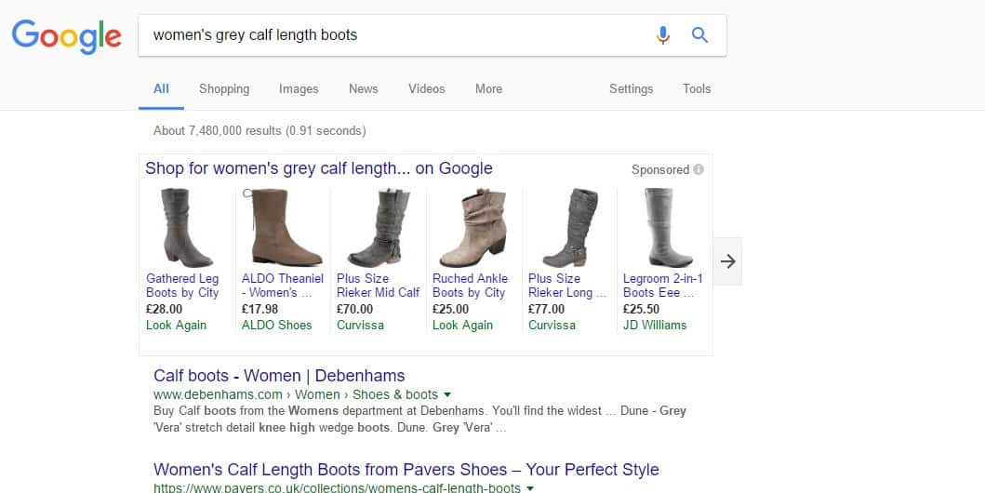Open Calf boots - Women | Debenhams result
Image resolution: width=985 pixels, height=493 pixels.
click(x=279, y=376)
